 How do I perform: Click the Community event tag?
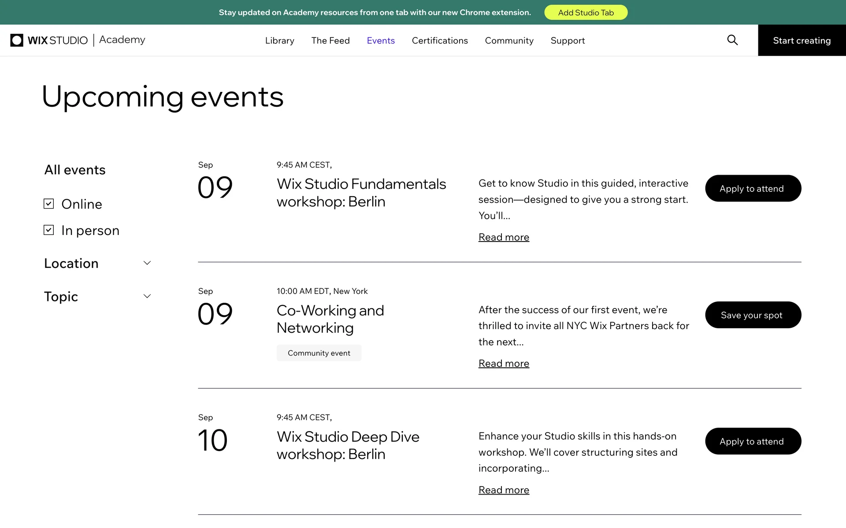click(x=319, y=353)
